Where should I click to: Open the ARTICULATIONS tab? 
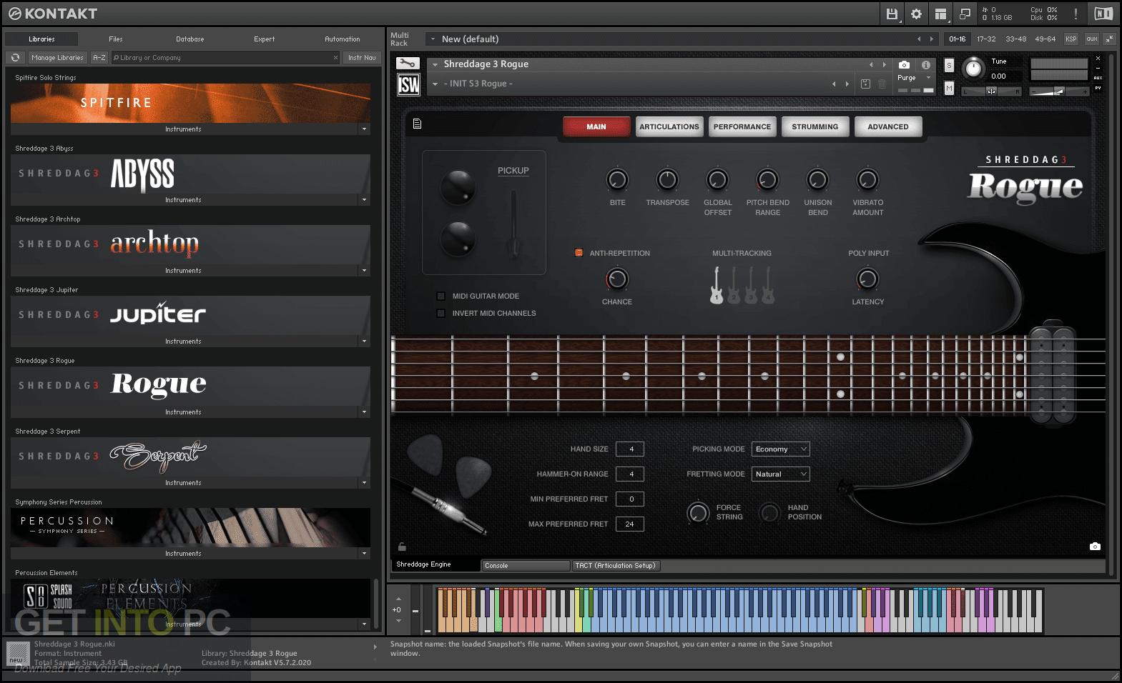point(669,126)
